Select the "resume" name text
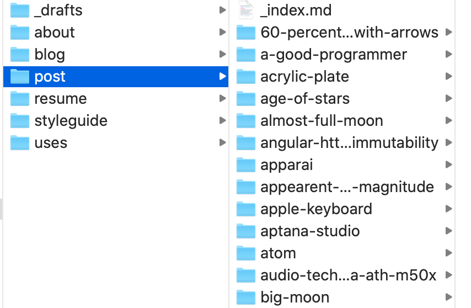The width and height of the screenshot is (471, 308). (x=61, y=99)
